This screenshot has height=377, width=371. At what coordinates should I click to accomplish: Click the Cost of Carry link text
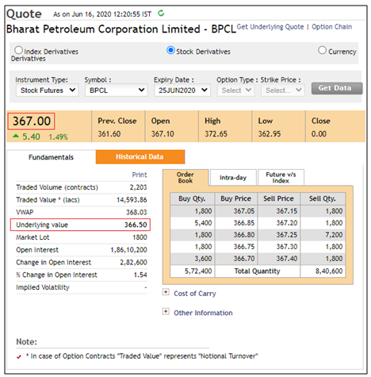click(195, 294)
